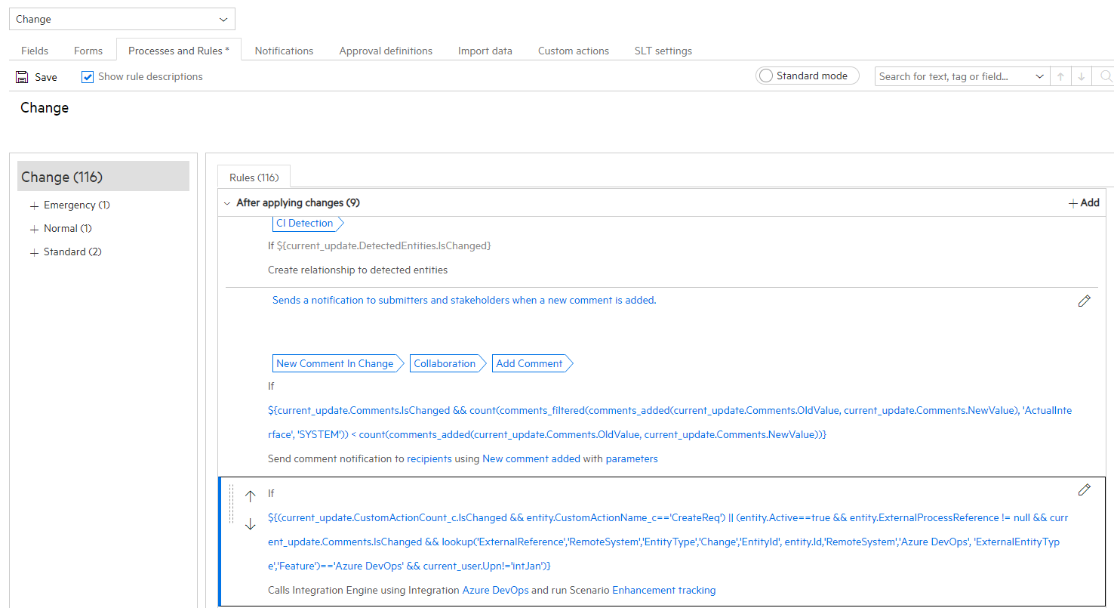Enable Standard mode
Screen dimensions: 1114x608
tap(765, 76)
